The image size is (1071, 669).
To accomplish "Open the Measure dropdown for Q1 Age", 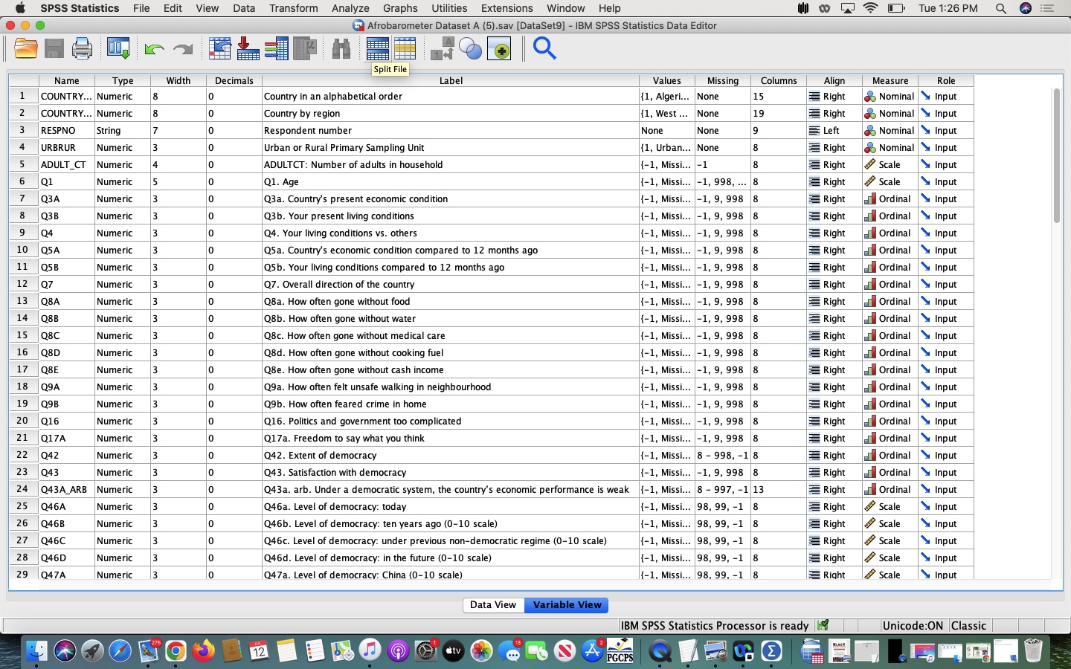I will 890,181.
